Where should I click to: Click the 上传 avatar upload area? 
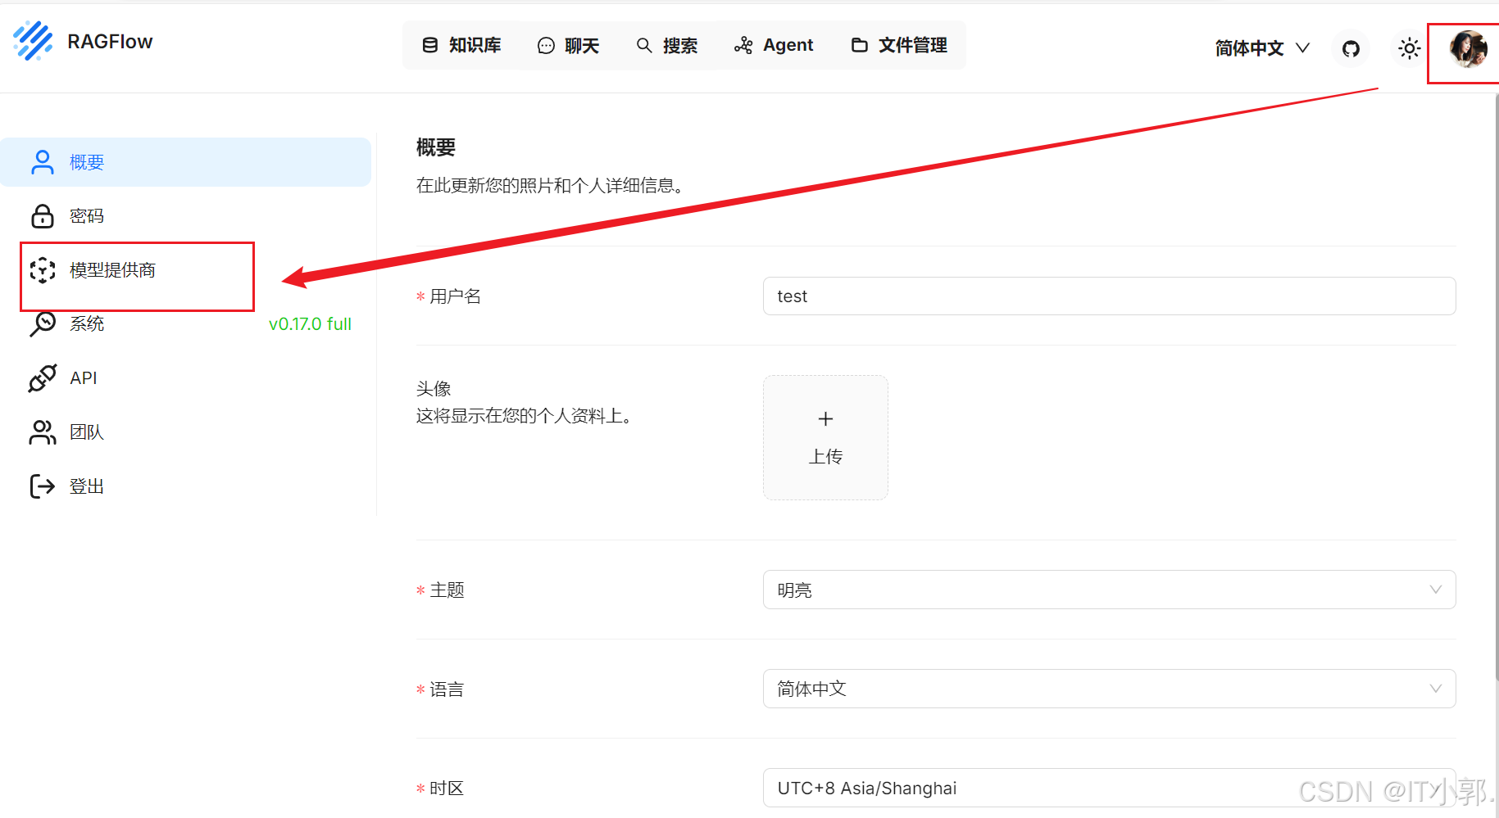[824, 436]
